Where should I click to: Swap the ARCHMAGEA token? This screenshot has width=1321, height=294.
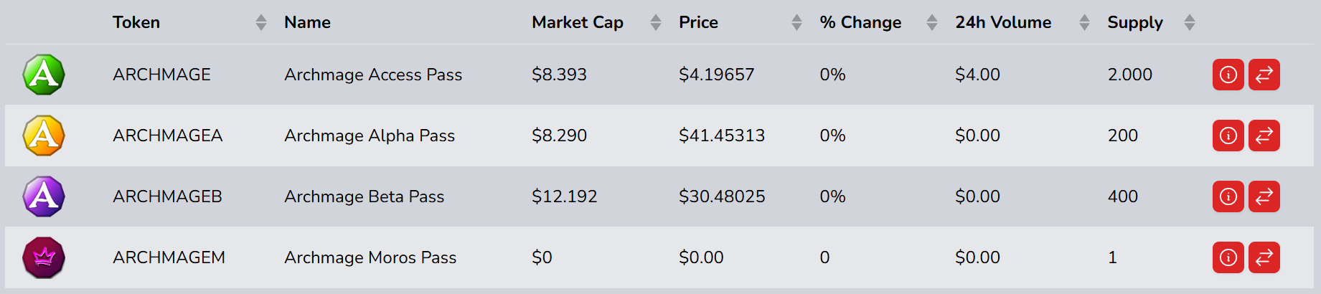click(x=1264, y=136)
